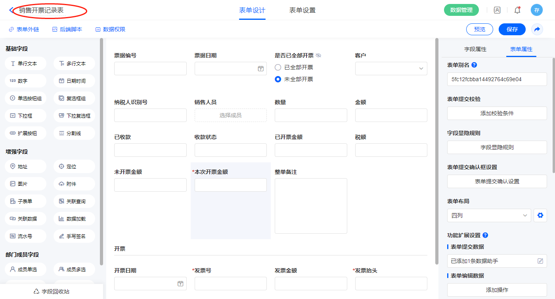Click the 表单别名 help question icon

tap(474, 65)
